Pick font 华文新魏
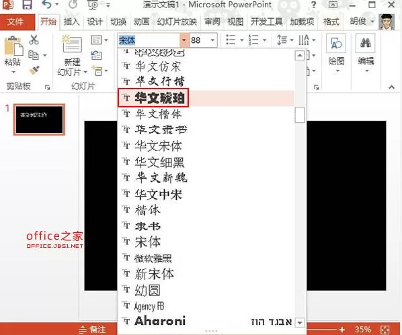402x335 pixels. tap(206, 178)
